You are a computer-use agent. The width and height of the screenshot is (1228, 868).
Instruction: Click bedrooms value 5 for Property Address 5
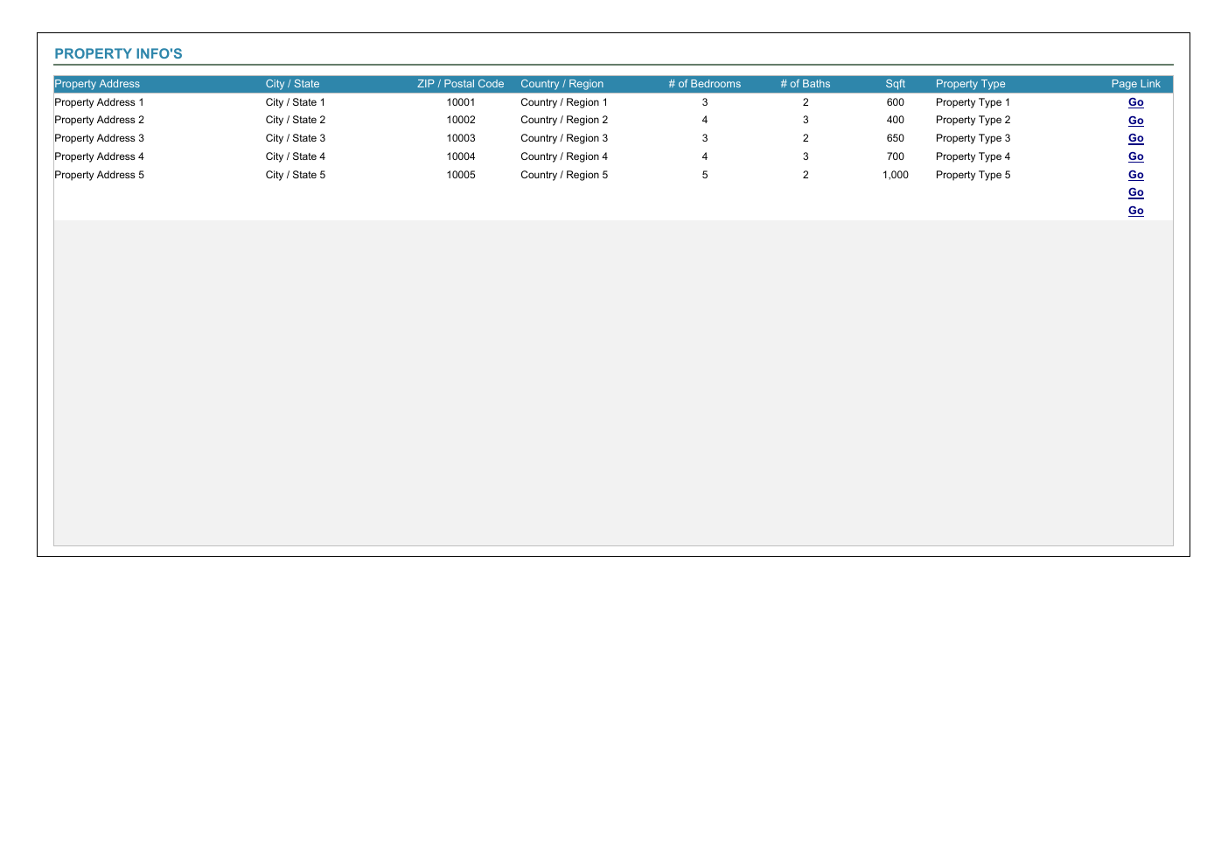click(x=704, y=175)
